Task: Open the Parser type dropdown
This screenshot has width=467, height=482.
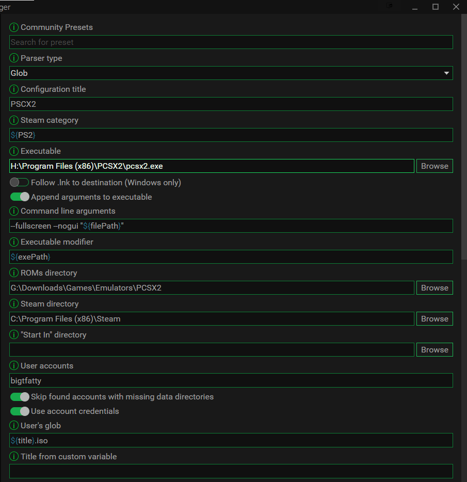Action: point(446,73)
